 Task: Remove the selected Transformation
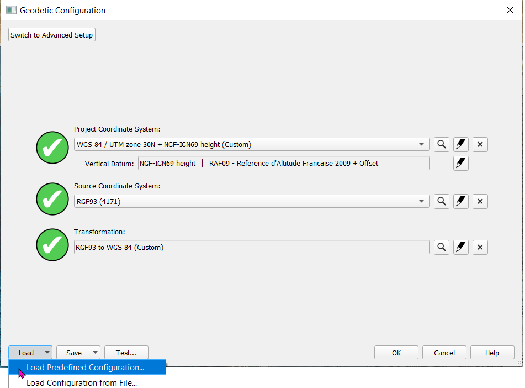pos(480,248)
